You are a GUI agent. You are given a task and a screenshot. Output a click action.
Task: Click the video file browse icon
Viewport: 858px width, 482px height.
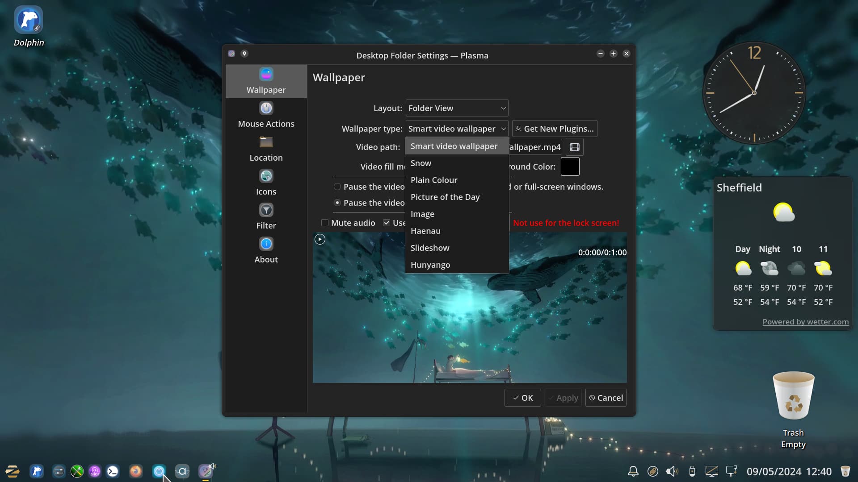pos(575,147)
